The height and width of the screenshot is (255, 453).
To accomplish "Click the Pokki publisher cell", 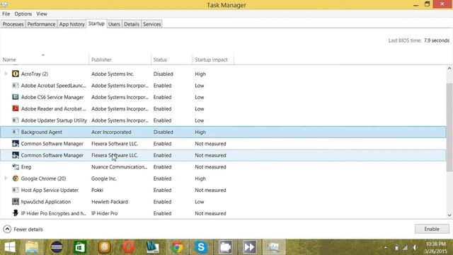I will click(x=97, y=190).
